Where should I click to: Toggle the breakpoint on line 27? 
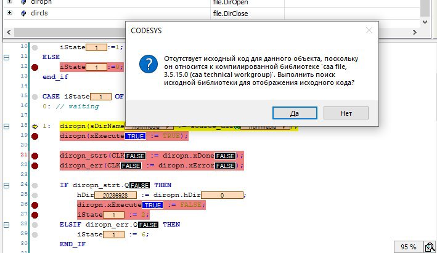pyautogui.click(x=35, y=215)
